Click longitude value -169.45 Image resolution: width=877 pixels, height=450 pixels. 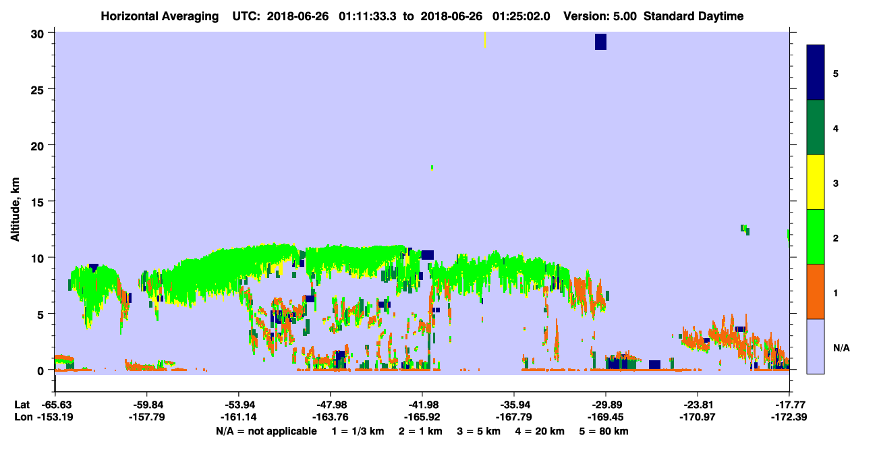pyautogui.click(x=605, y=417)
